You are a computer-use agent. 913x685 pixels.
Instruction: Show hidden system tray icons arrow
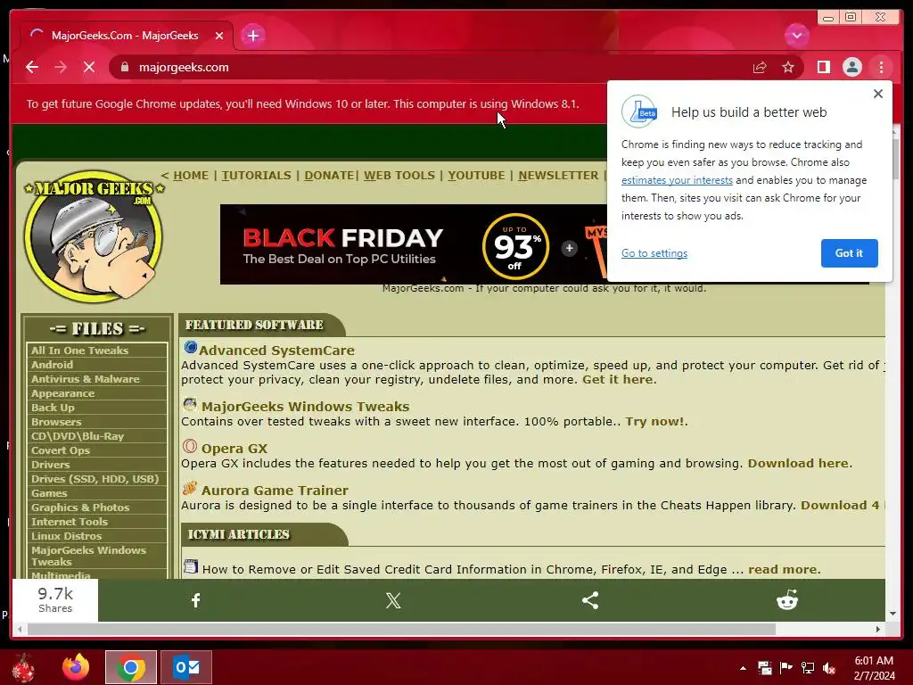(x=743, y=668)
